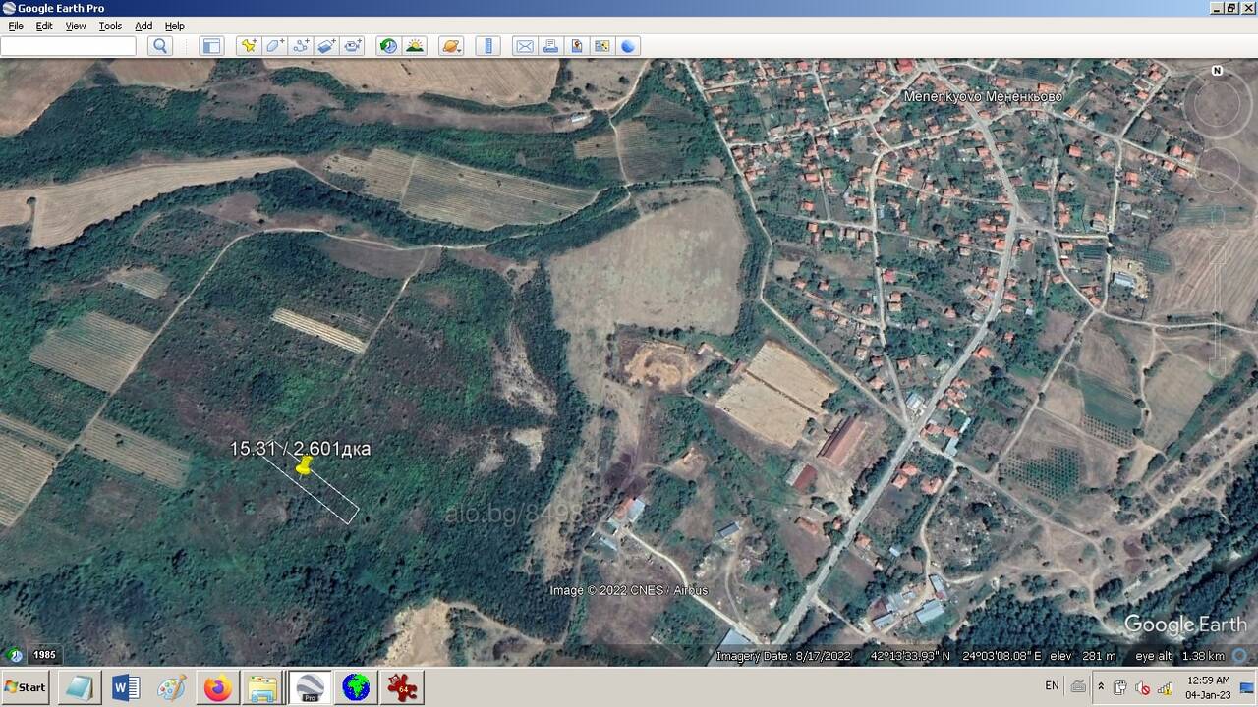Click the 1985 historical imagery button
Viewport: 1258px width, 707px height.
tap(44, 655)
